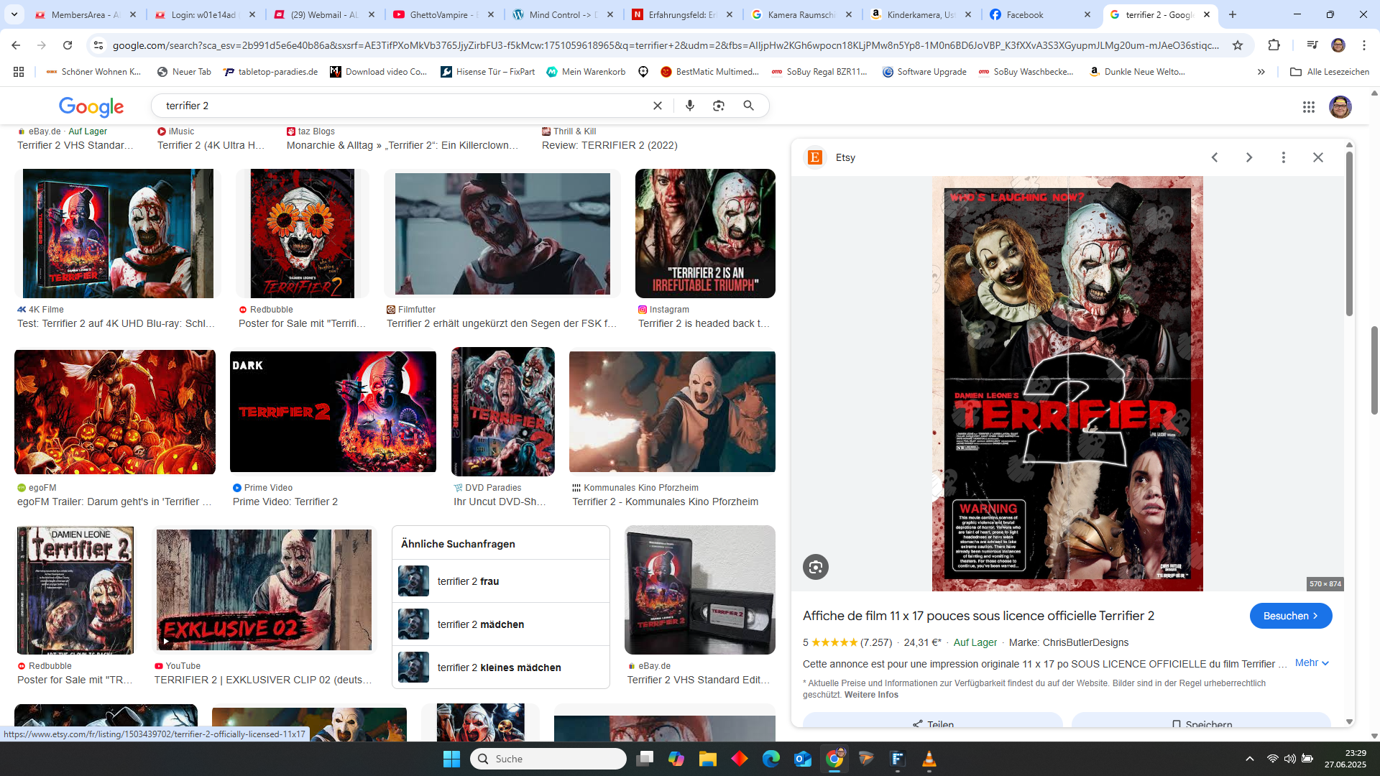The width and height of the screenshot is (1380, 776).
Task: Close the Etsy image preview panel
Action: [x=1318, y=157]
